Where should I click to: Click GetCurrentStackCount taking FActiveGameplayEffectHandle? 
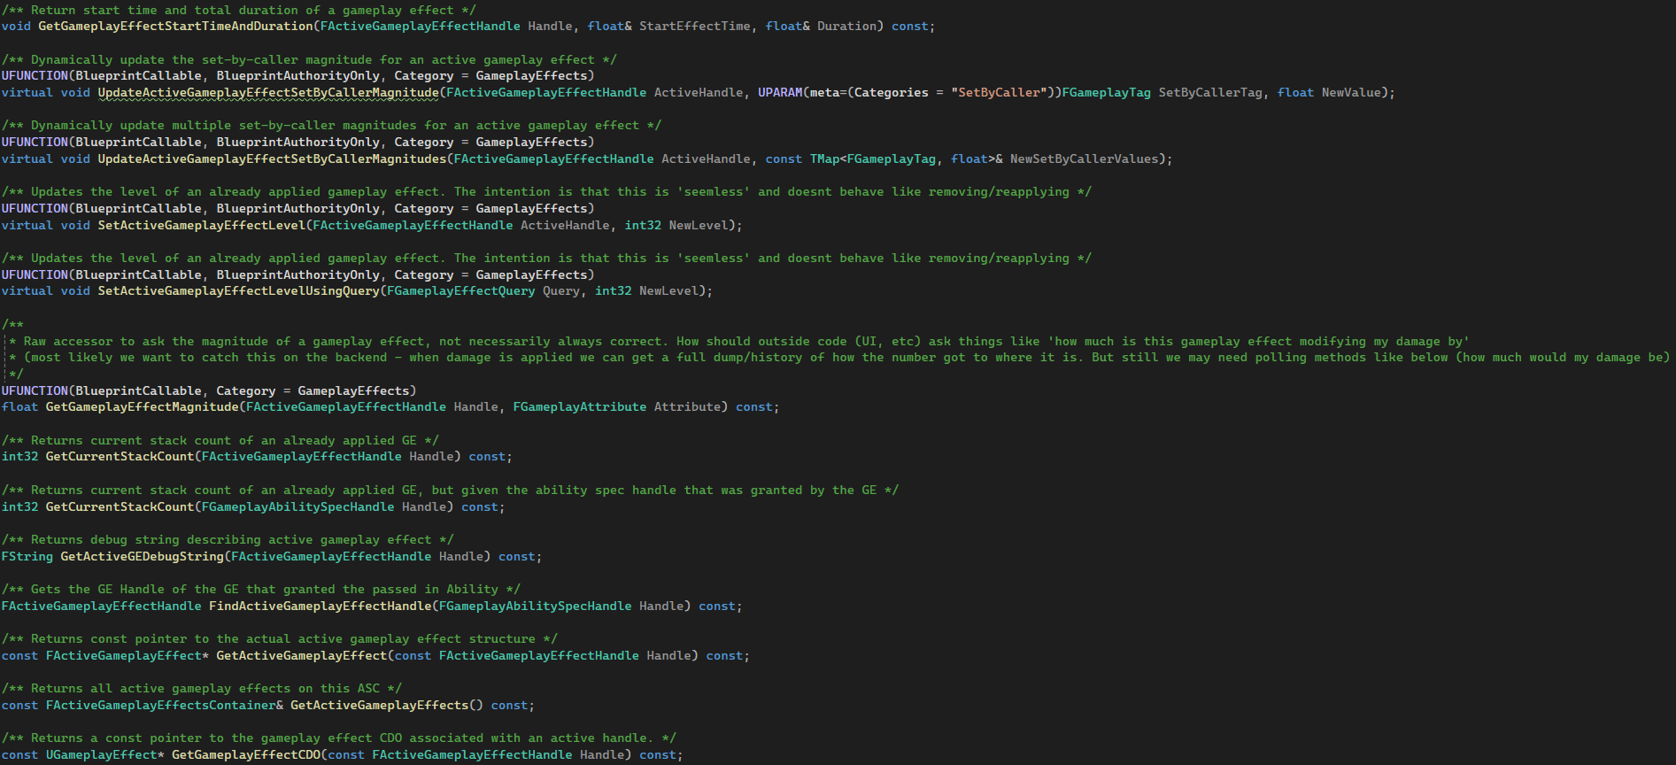120,457
